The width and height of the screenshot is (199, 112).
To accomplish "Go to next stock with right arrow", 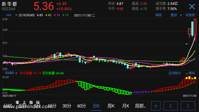I will pos(188,106).
